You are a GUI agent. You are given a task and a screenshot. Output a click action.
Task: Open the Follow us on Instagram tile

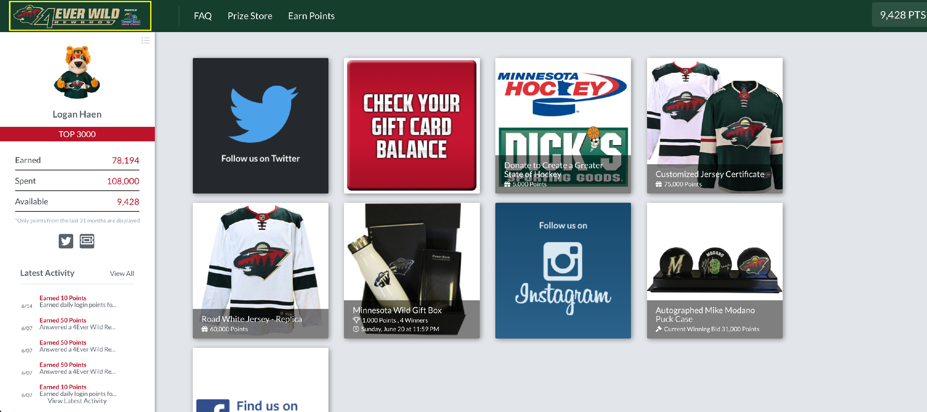click(x=562, y=270)
